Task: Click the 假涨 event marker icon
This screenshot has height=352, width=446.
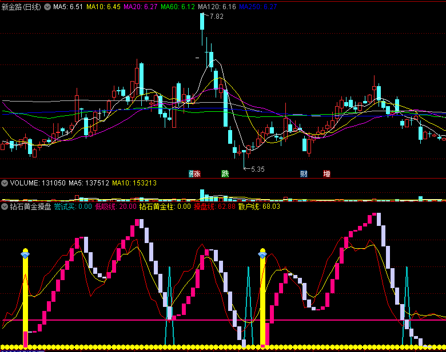Action: [x=195, y=174]
